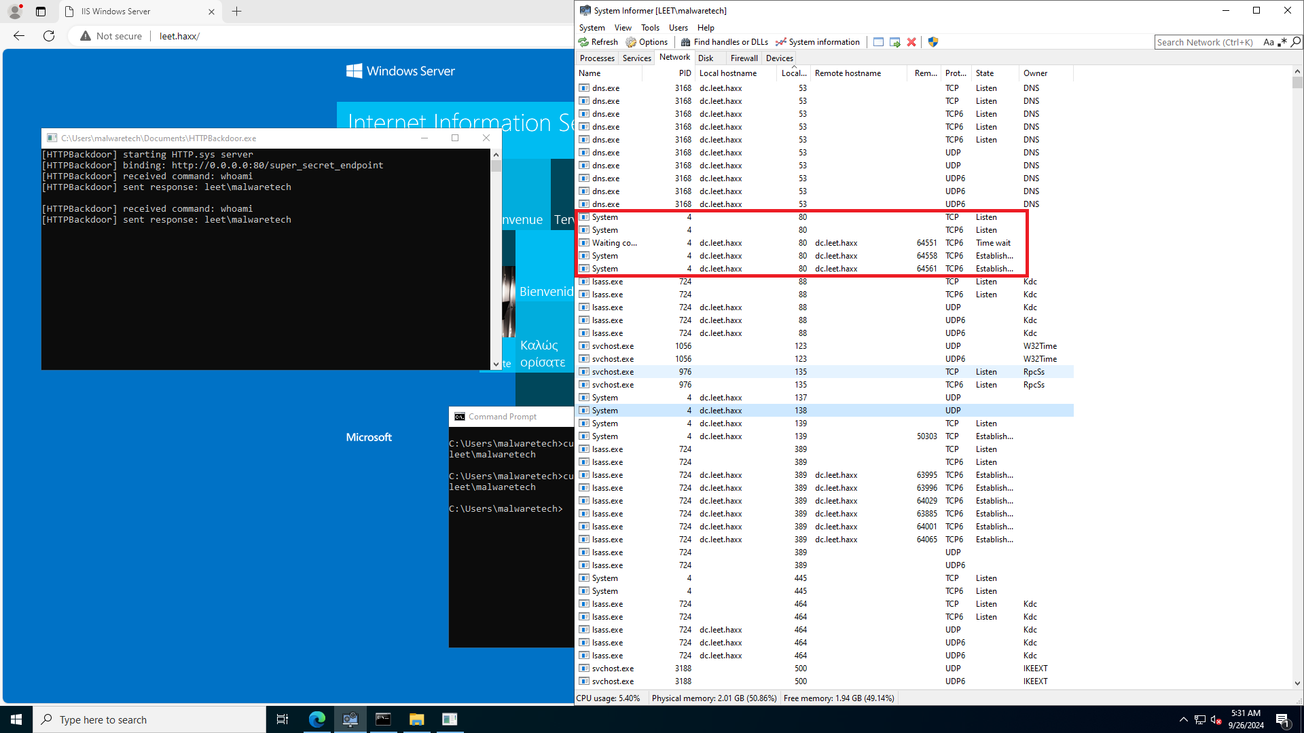The height and width of the screenshot is (733, 1304).
Task: Switch to the Services tab
Action: click(x=636, y=58)
